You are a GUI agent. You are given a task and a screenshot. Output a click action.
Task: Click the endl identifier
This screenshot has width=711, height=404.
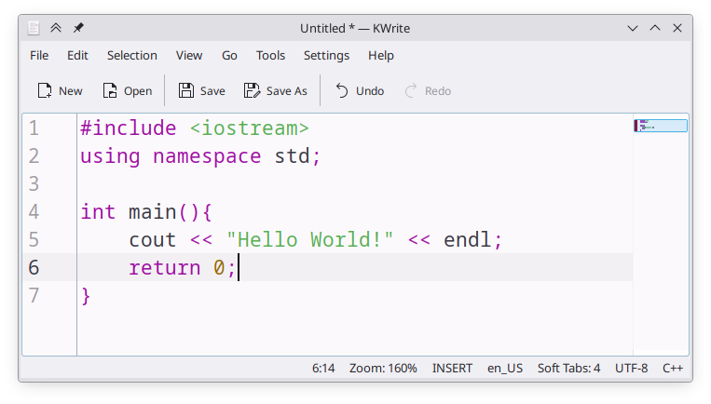[x=467, y=239]
